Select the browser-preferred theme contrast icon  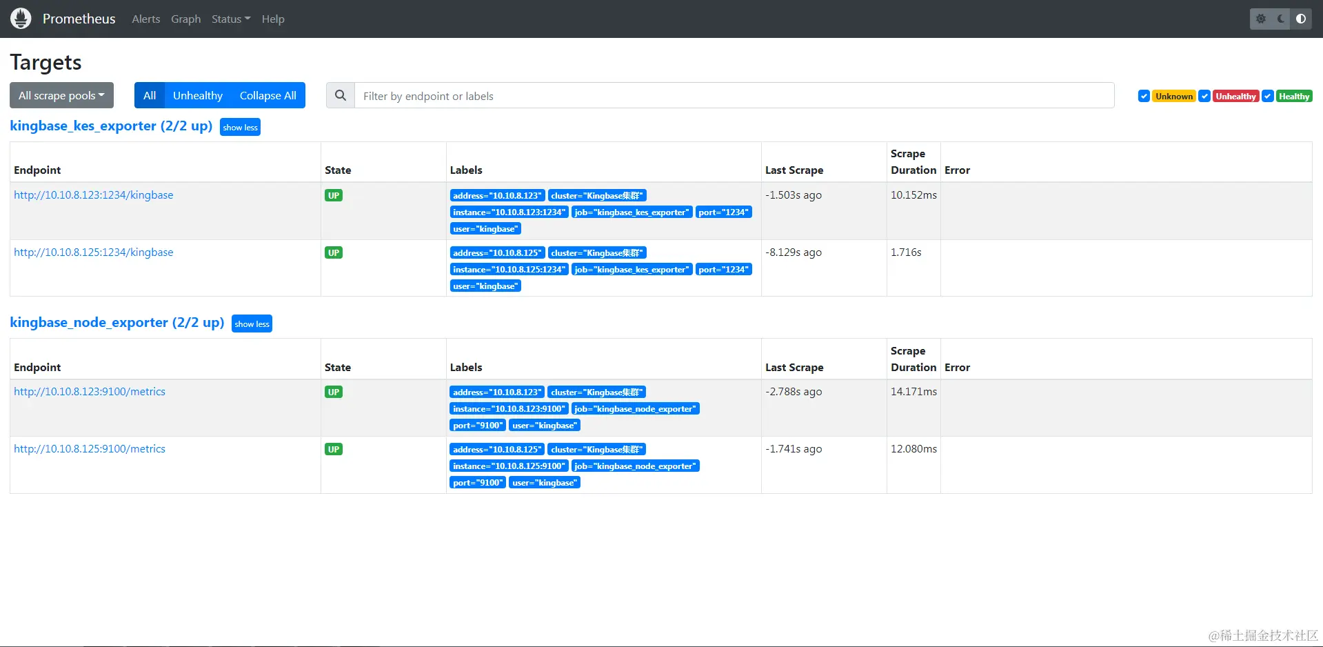pos(1301,19)
